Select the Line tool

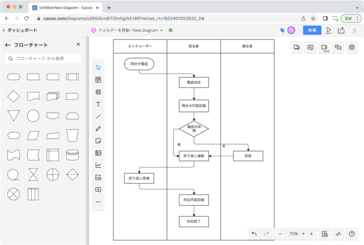(x=98, y=116)
